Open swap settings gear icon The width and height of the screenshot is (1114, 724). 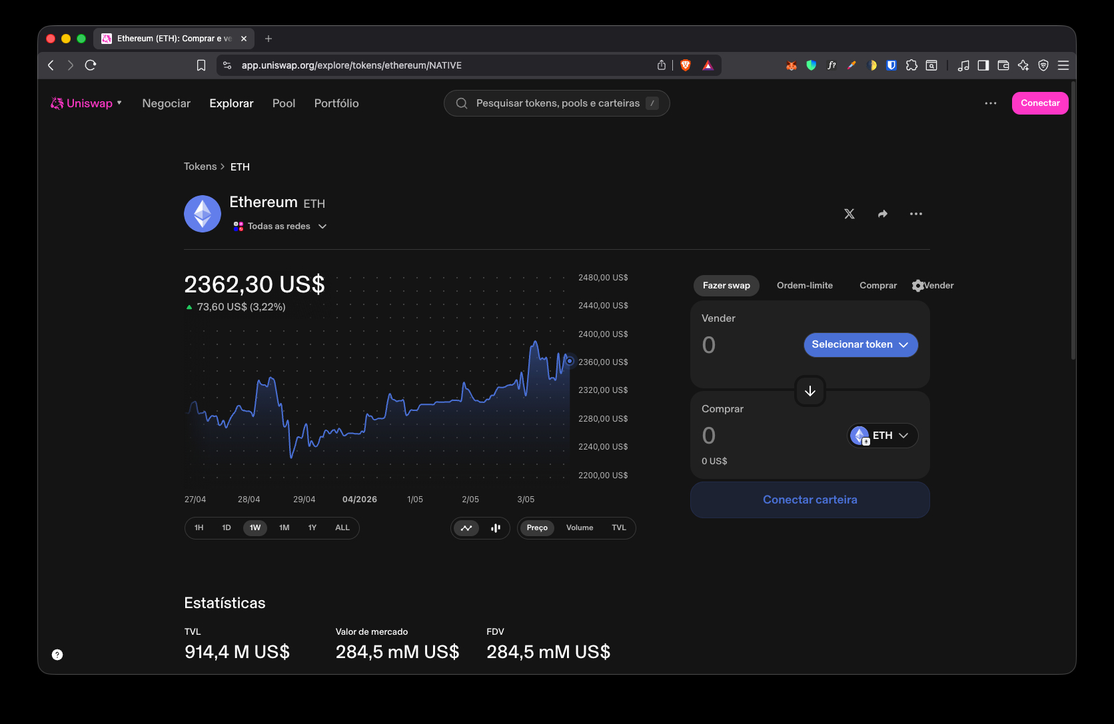(x=918, y=286)
